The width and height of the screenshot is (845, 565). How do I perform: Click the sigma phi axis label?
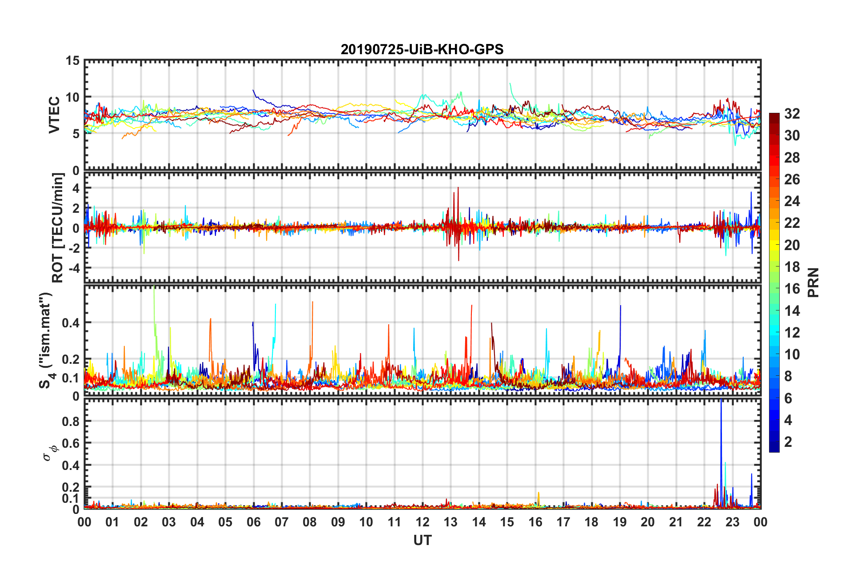tap(50, 452)
